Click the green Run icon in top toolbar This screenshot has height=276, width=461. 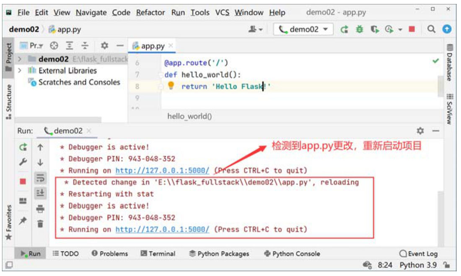[344, 29]
